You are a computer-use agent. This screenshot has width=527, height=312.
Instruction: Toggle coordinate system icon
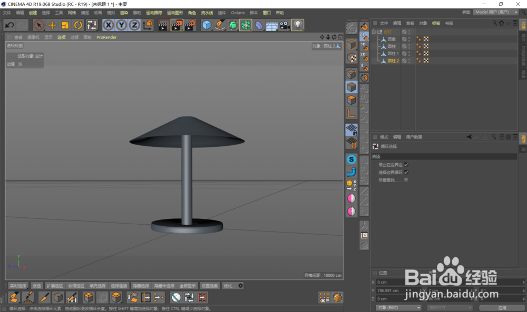[x=148, y=25]
